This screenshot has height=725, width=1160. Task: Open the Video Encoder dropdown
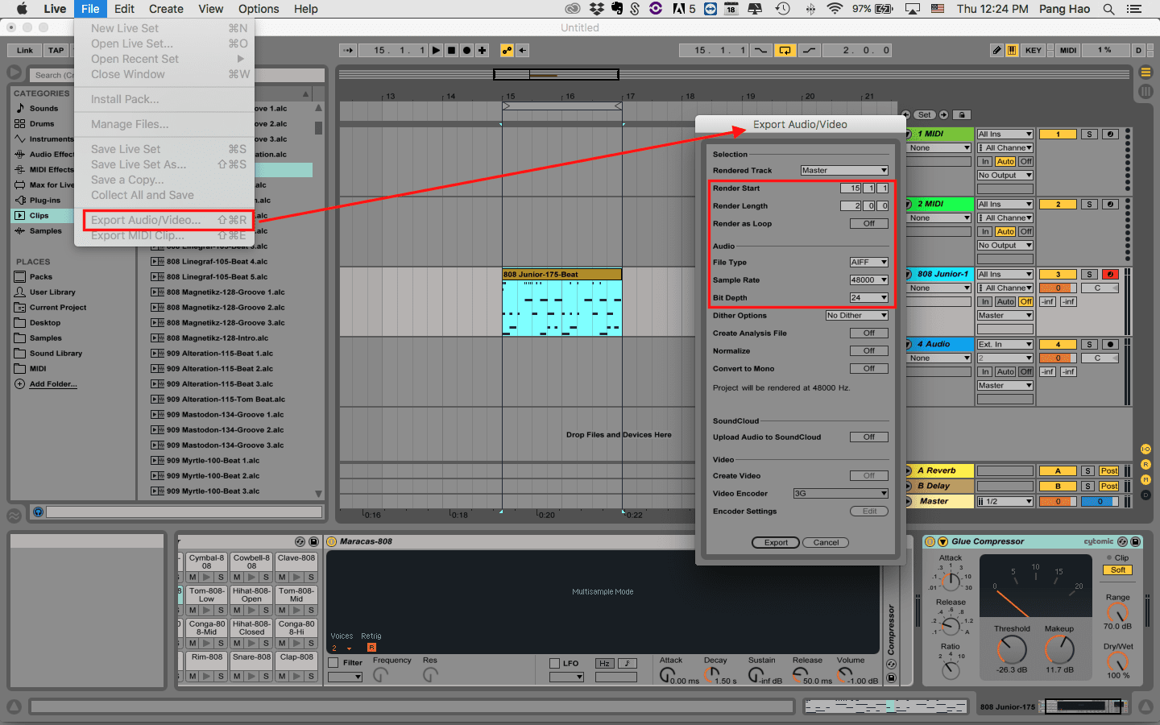point(841,493)
